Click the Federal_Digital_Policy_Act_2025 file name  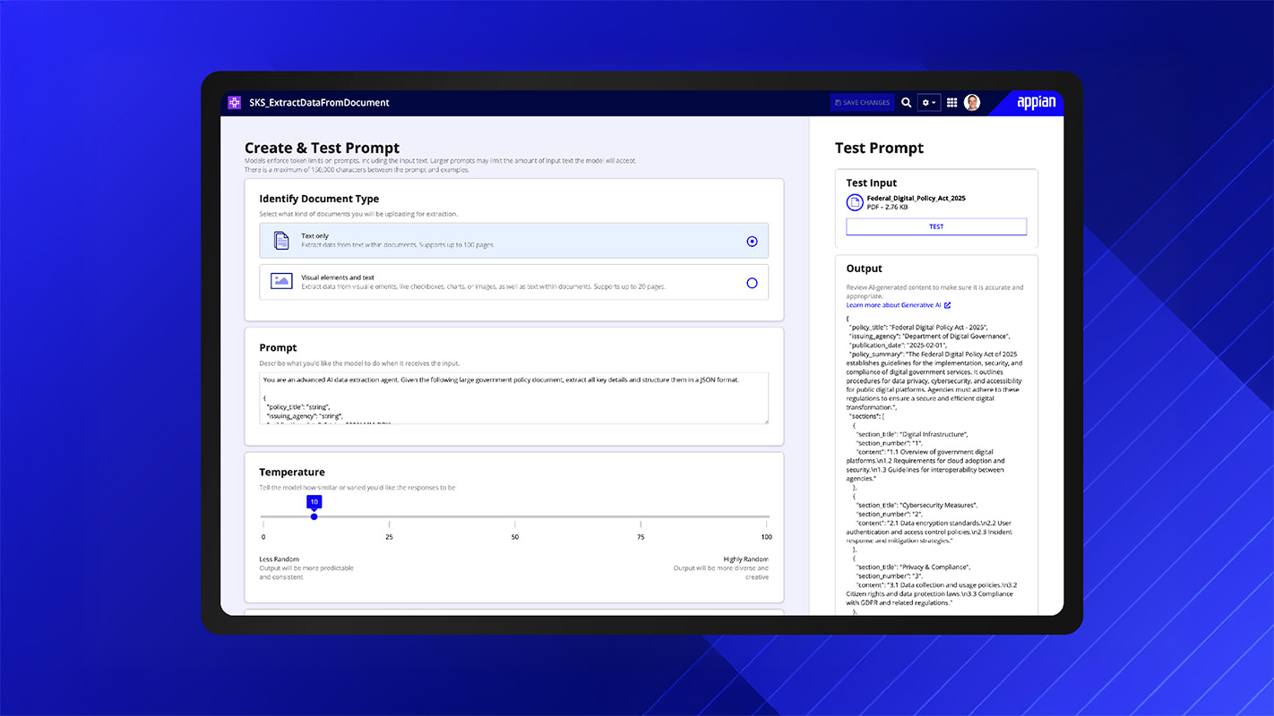tap(916, 198)
